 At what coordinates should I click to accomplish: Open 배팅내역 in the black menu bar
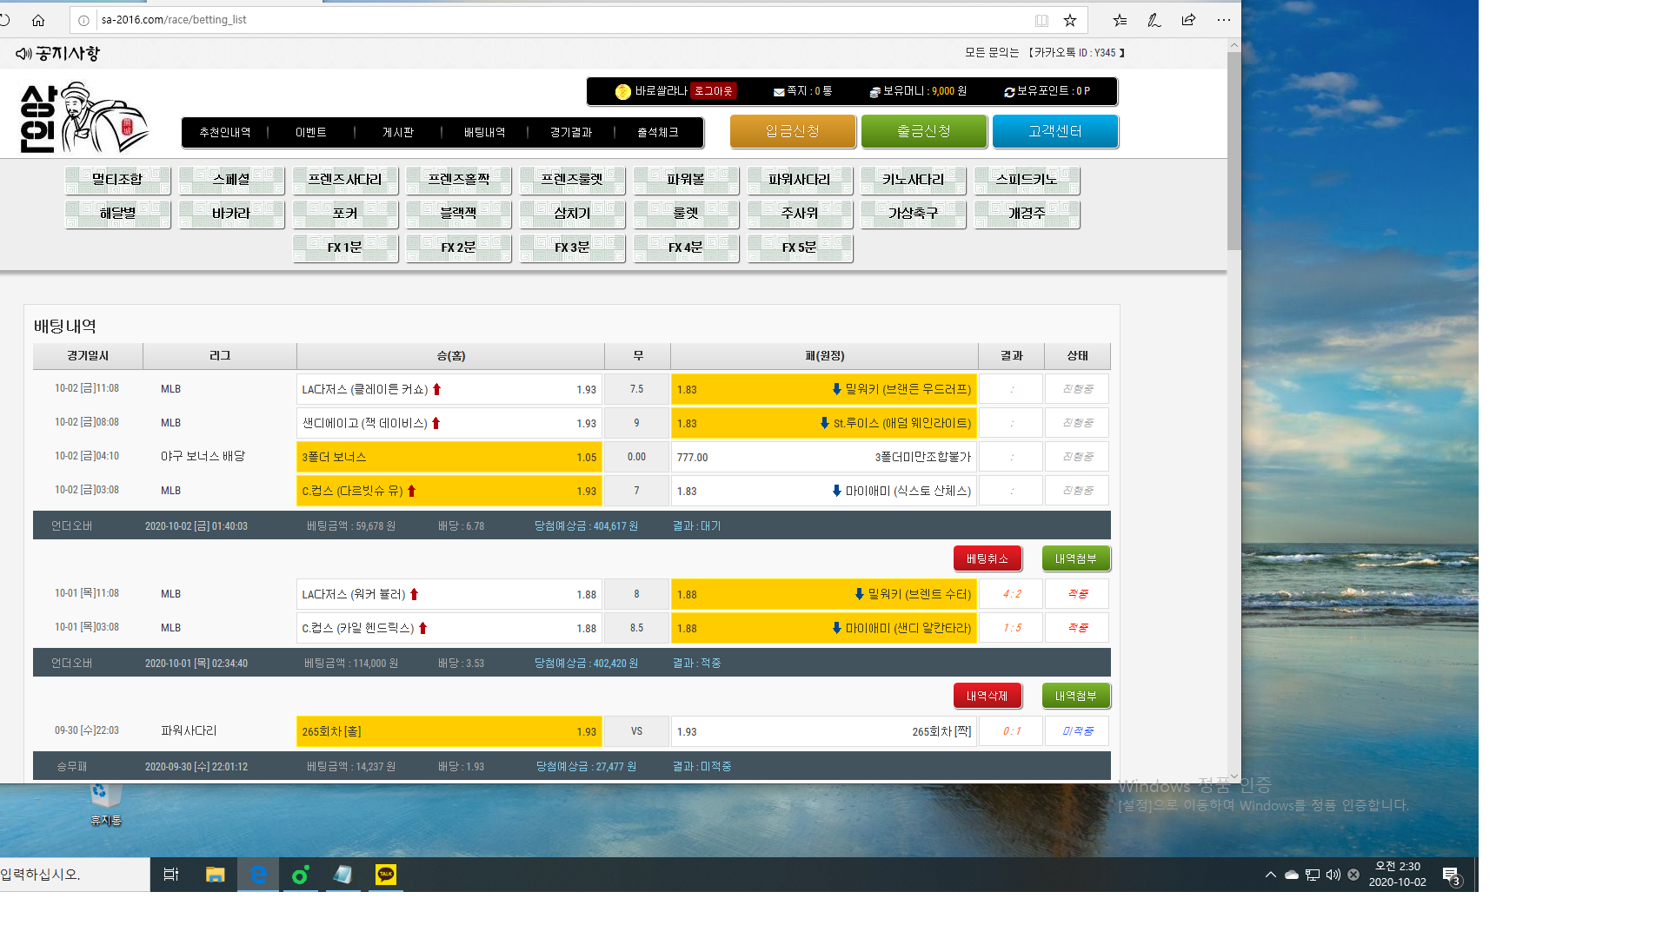[x=484, y=132]
